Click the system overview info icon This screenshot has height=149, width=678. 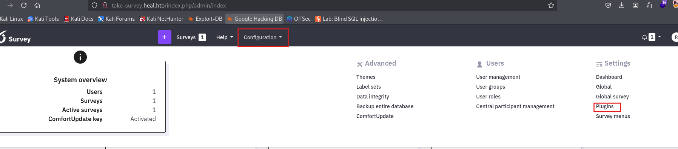pyautogui.click(x=80, y=57)
